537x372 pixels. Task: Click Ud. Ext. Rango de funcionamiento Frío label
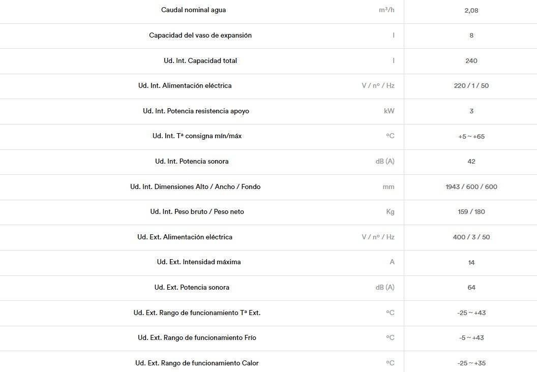[197, 337]
